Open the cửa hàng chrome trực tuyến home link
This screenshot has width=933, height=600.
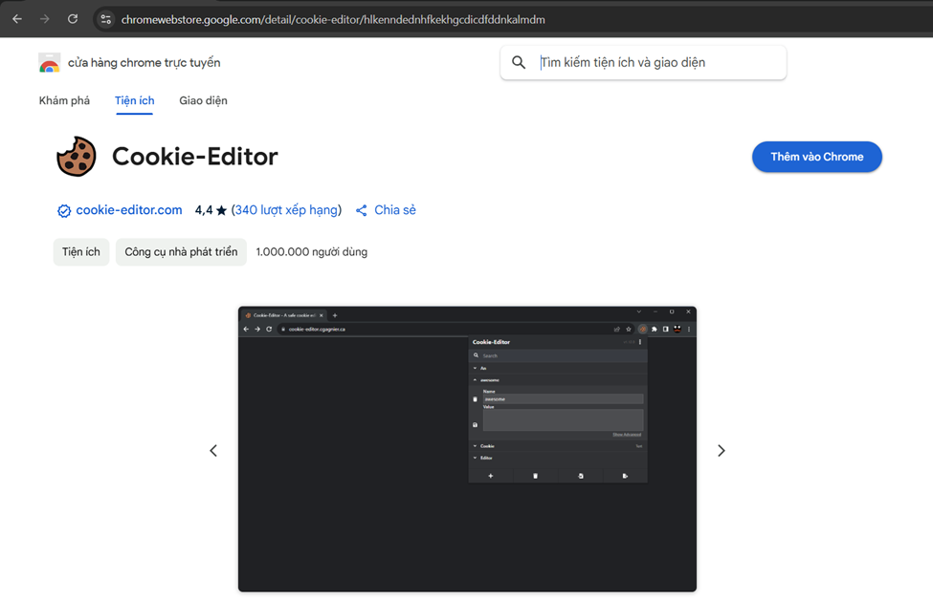point(144,62)
